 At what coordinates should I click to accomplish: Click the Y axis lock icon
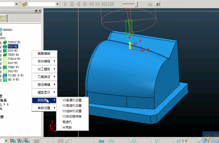[x=20, y=141]
